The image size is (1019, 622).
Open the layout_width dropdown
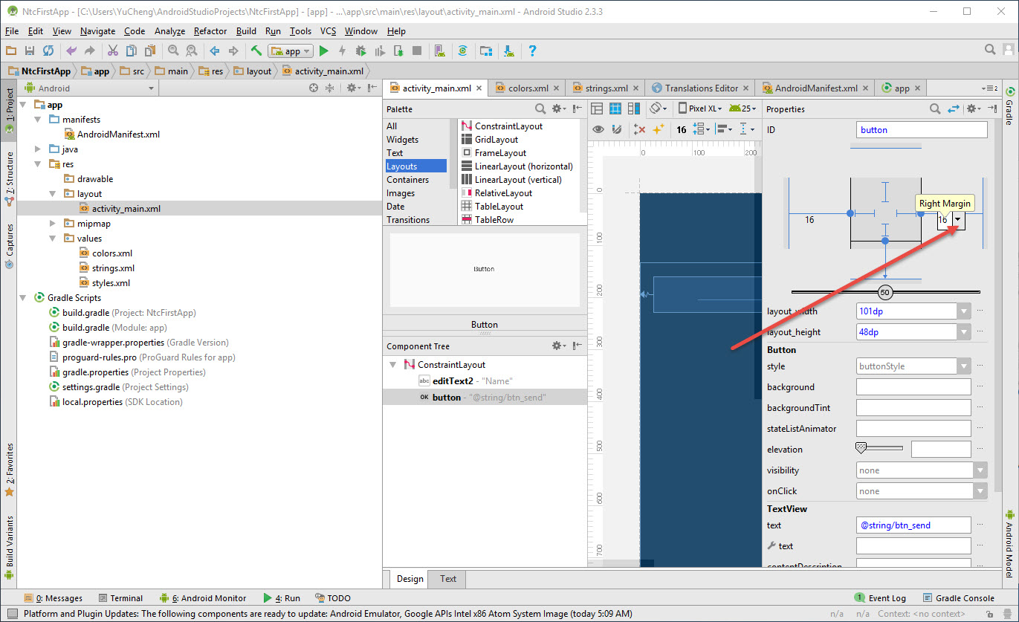(x=964, y=311)
